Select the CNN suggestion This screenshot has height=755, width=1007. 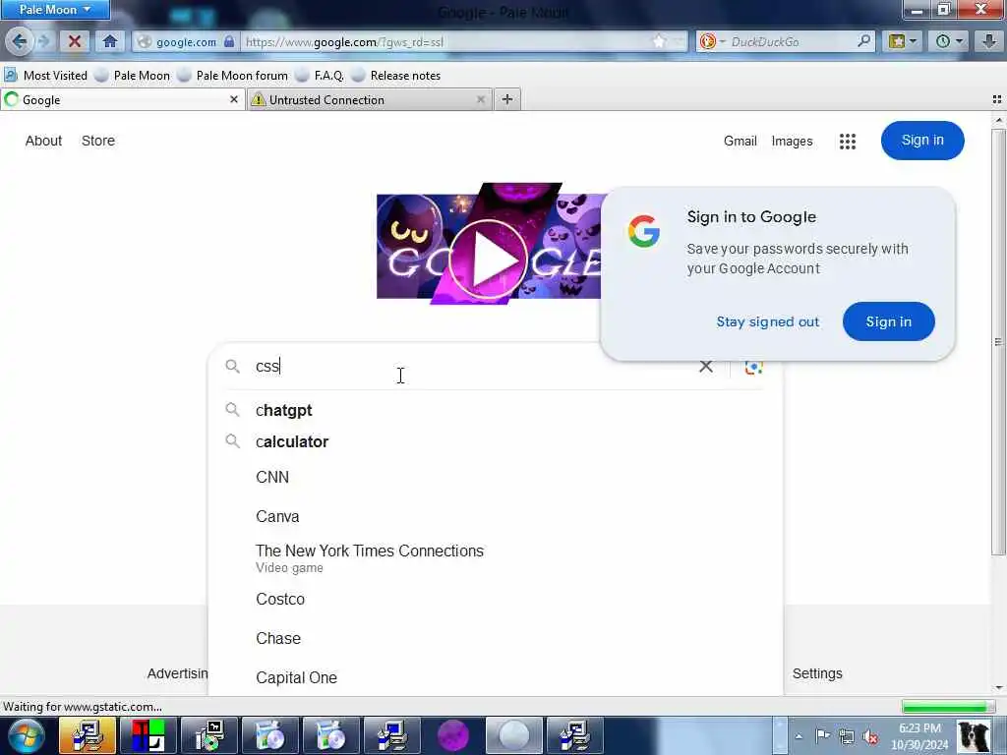pos(495,477)
